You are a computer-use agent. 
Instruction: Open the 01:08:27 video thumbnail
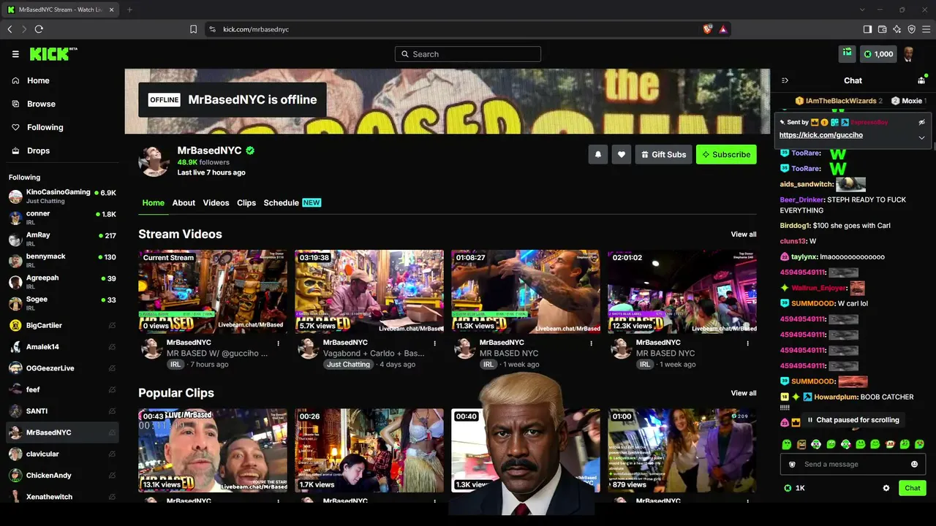coord(526,291)
